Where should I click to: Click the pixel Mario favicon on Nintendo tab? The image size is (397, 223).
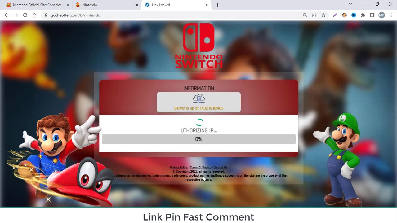point(78,5)
